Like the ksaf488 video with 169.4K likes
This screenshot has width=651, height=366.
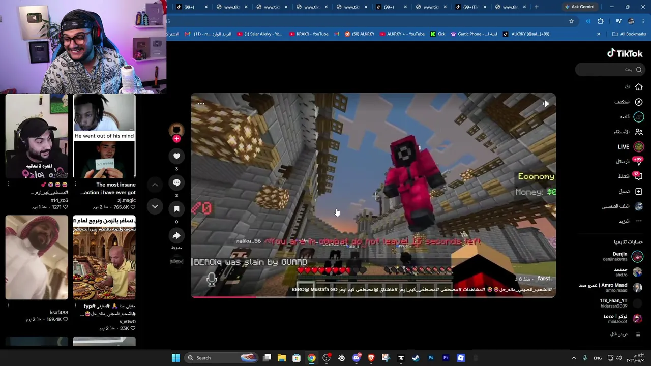tap(65, 319)
